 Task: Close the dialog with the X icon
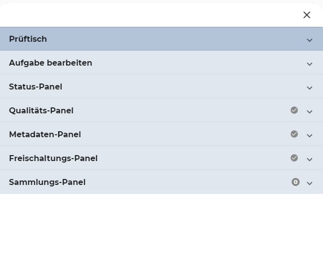(307, 15)
